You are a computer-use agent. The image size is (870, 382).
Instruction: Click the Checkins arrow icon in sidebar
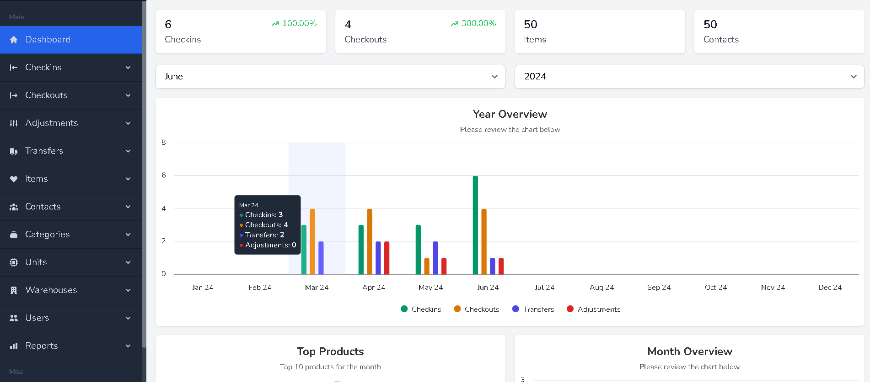(14, 68)
